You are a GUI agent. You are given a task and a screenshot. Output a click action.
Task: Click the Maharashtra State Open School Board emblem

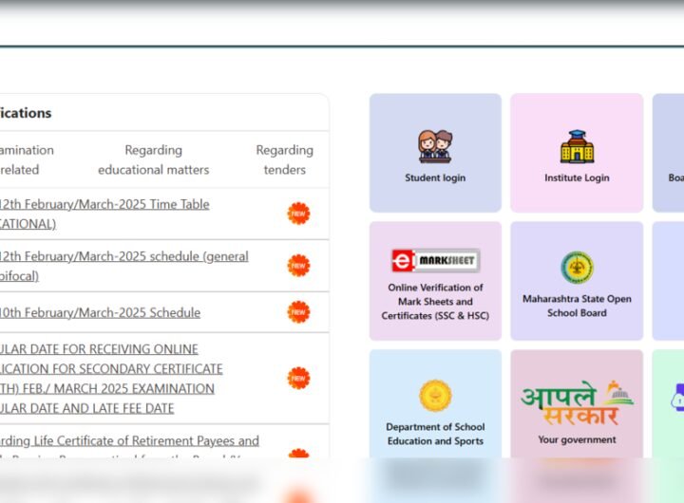tap(577, 268)
